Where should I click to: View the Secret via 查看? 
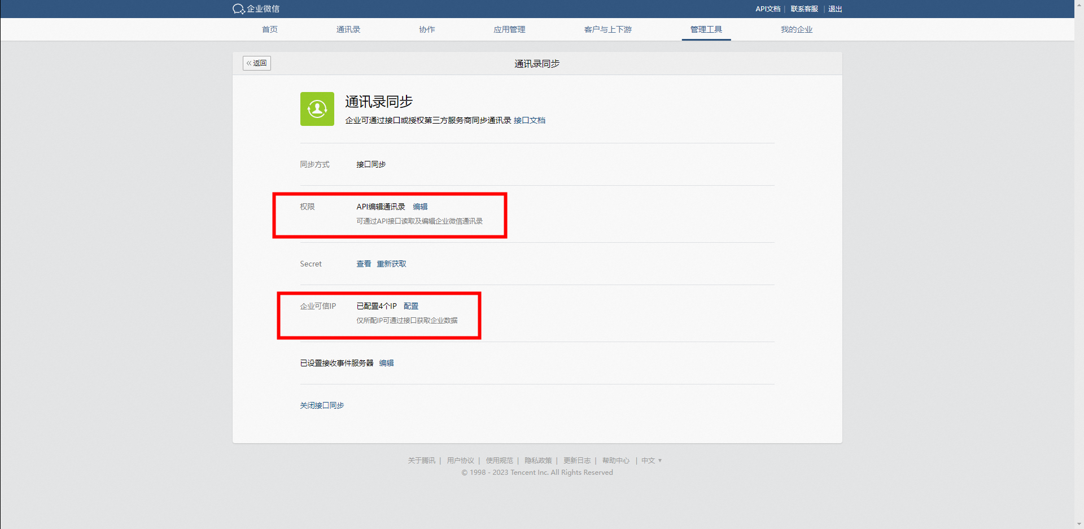pos(364,264)
